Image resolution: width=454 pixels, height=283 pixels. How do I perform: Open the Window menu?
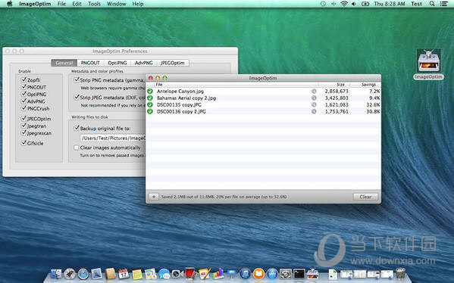pos(117,4)
